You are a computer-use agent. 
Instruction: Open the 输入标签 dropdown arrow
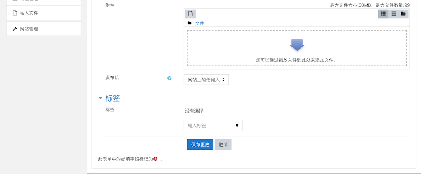click(237, 126)
